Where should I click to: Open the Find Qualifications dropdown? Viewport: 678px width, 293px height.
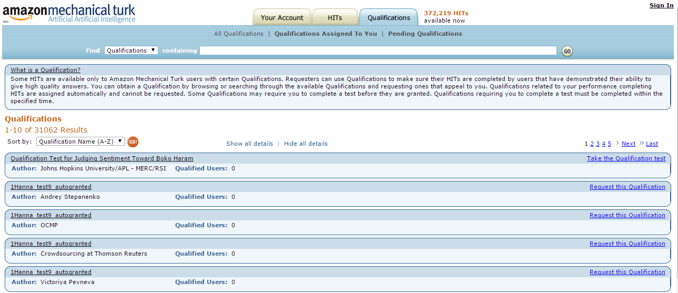click(131, 50)
